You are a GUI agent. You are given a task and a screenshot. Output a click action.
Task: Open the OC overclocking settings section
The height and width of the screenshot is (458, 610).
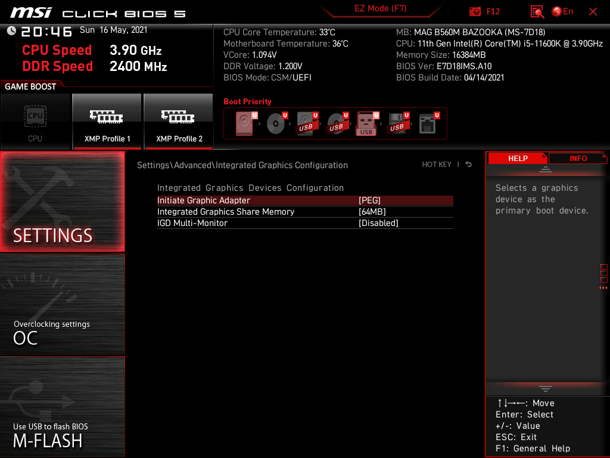click(62, 304)
